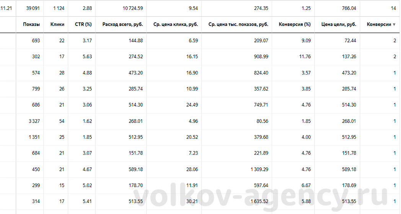Sort by Конверсия (%) header
401x214 pixels.
tap(295, 24)
